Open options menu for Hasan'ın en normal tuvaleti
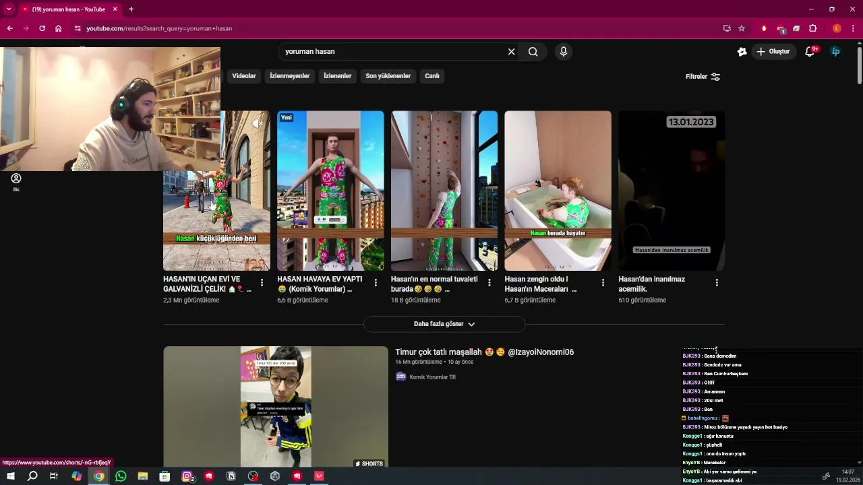The width and height of the screenshot is (863, 485). tap(489, 283)
